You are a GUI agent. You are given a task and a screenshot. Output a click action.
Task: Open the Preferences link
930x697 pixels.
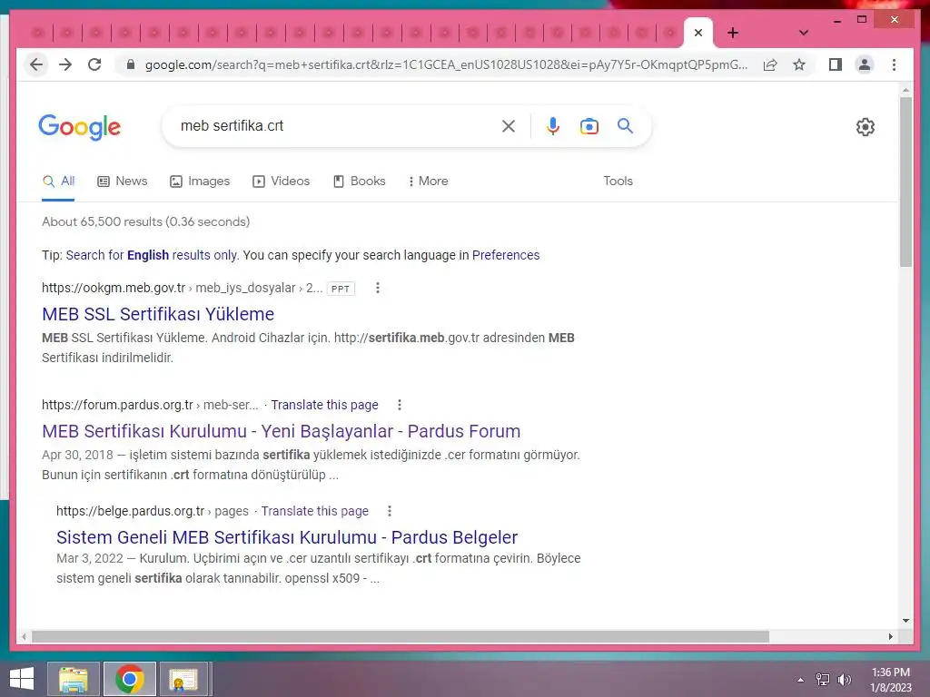click(x=506, y=255)
